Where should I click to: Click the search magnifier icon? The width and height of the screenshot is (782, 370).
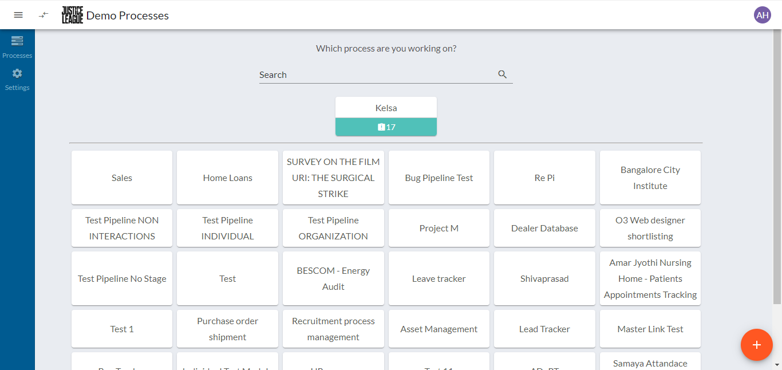503,74
